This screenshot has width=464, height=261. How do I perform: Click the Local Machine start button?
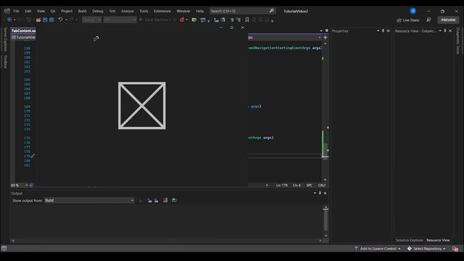155,20
